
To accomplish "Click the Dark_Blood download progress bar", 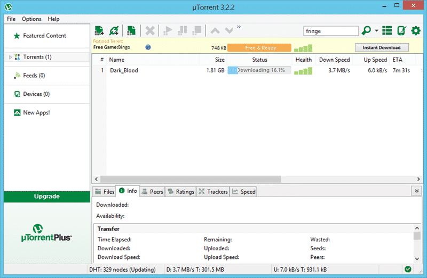I will click(259, 70).
